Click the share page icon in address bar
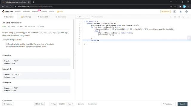191x107 pixels. click(171, 7)
